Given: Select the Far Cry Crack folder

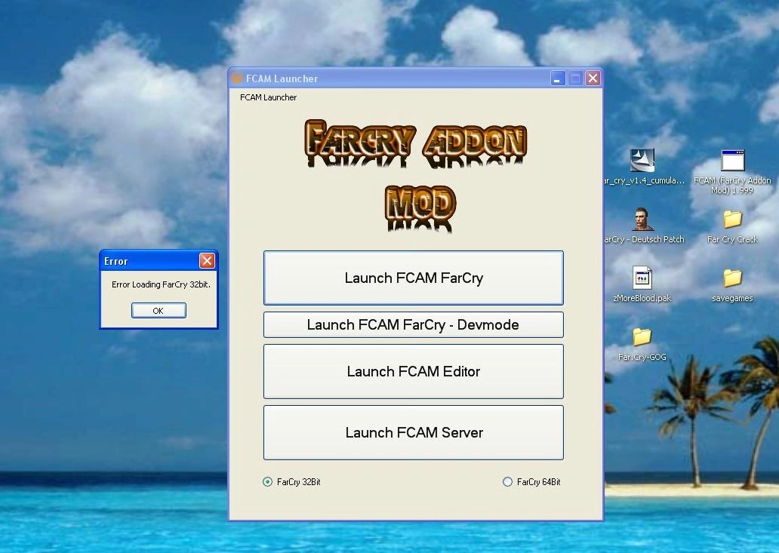Looking at the screenshot, I should click(x=732, y=220).
